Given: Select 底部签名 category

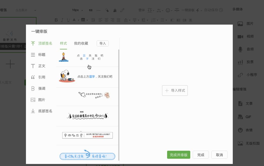Looking at the screenshot, I should click(x=42, y=111).
